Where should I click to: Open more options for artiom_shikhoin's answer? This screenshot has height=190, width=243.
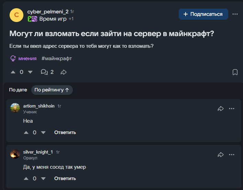click(x=232, y=109)
